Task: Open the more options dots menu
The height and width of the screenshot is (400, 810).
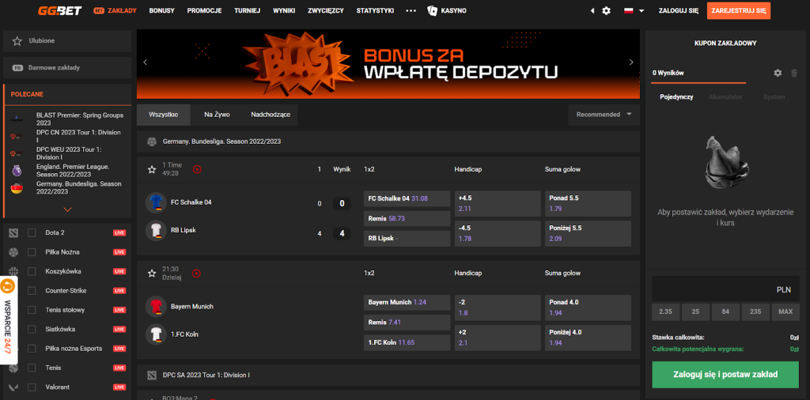Action: 411,11
